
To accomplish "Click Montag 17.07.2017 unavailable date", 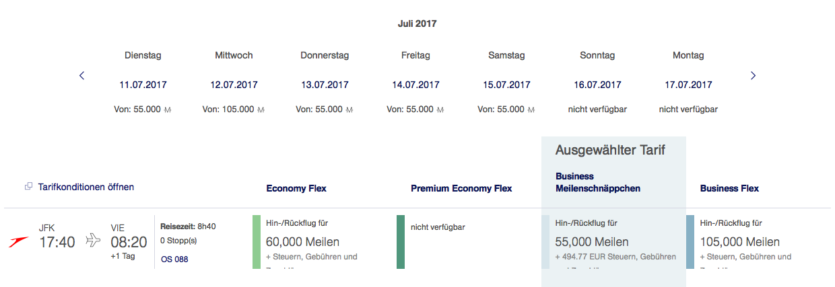I will pos(688,85).
